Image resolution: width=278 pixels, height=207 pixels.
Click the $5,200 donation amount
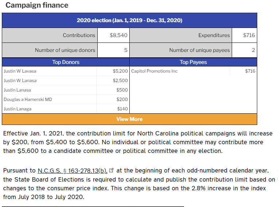pos(120,71)
